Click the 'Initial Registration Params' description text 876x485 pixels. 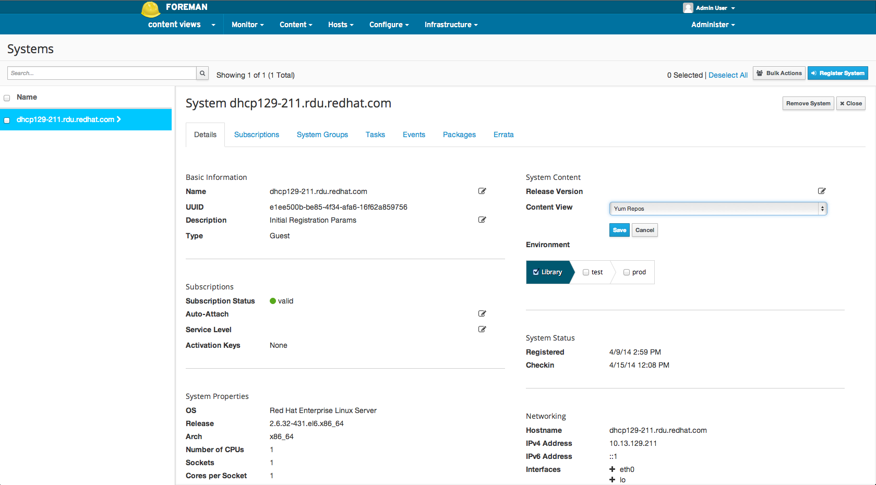pos(313,220)
